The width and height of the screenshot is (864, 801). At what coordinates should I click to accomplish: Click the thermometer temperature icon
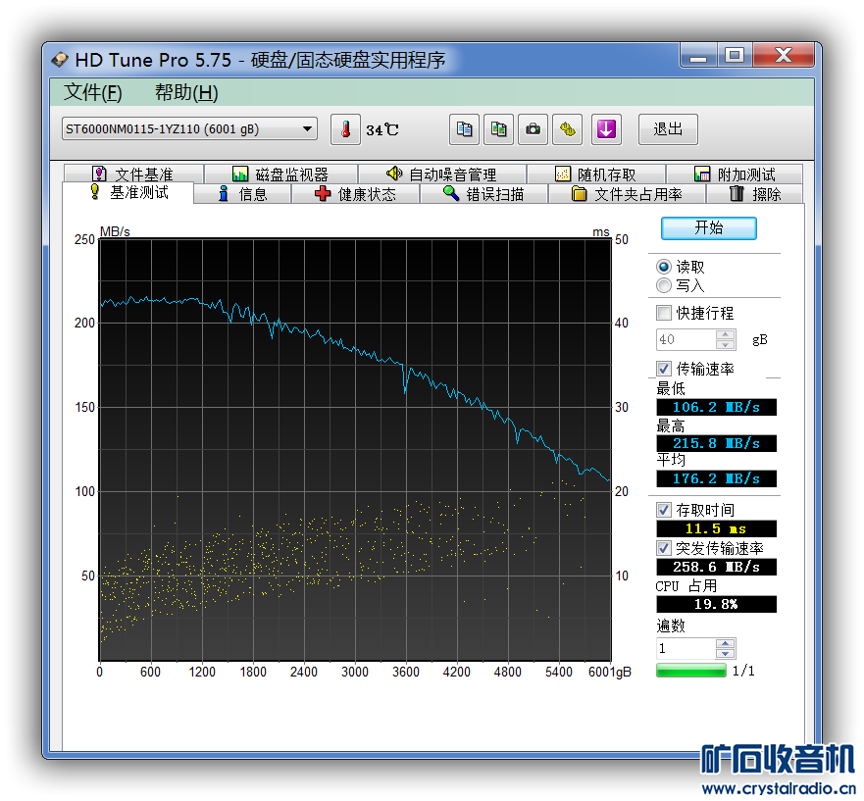[345, 129]
